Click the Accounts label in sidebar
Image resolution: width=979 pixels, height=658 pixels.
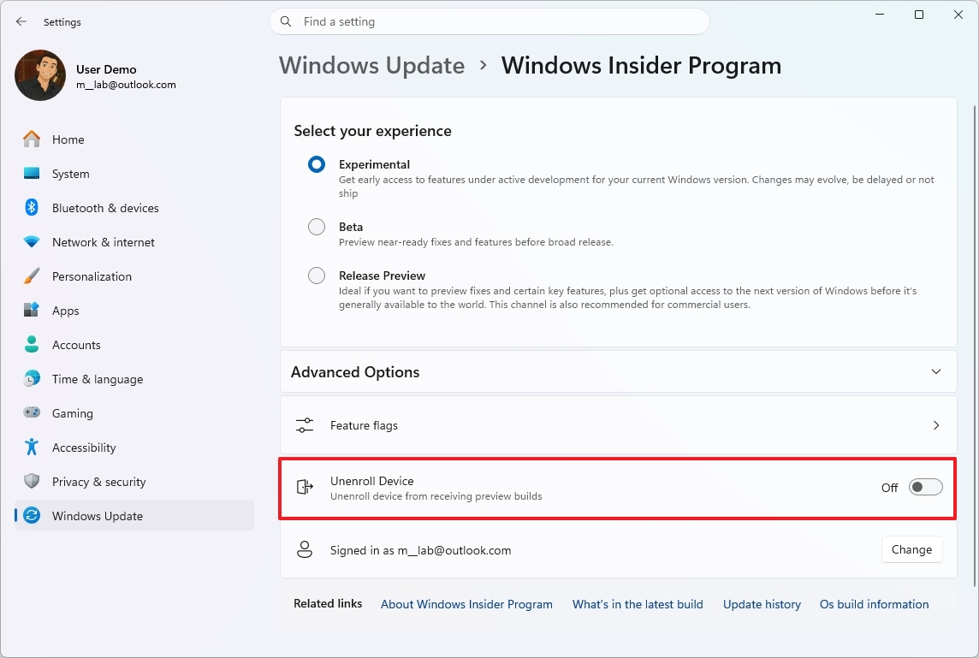click(x=76, y=345)
